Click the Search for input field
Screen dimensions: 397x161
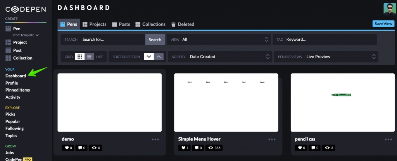pos(112,40)
